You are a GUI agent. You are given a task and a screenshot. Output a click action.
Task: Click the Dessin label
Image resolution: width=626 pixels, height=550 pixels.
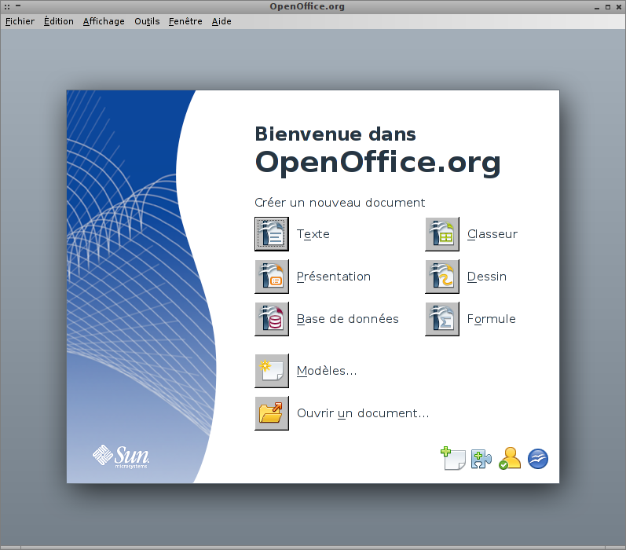487,277
